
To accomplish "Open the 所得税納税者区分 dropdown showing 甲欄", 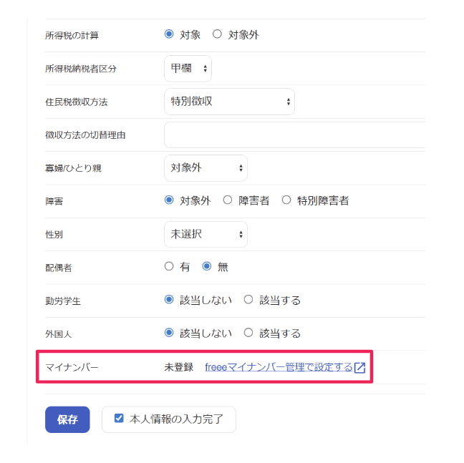I will (188, 69).
